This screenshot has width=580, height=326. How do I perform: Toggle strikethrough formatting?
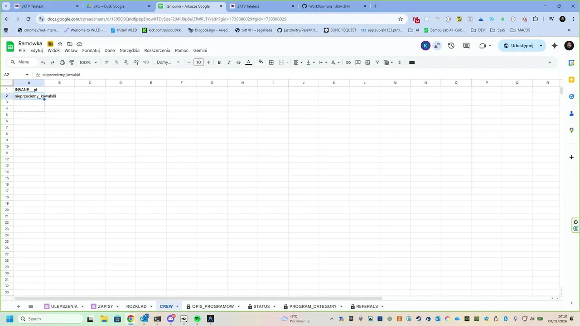[x=239, y=62]
